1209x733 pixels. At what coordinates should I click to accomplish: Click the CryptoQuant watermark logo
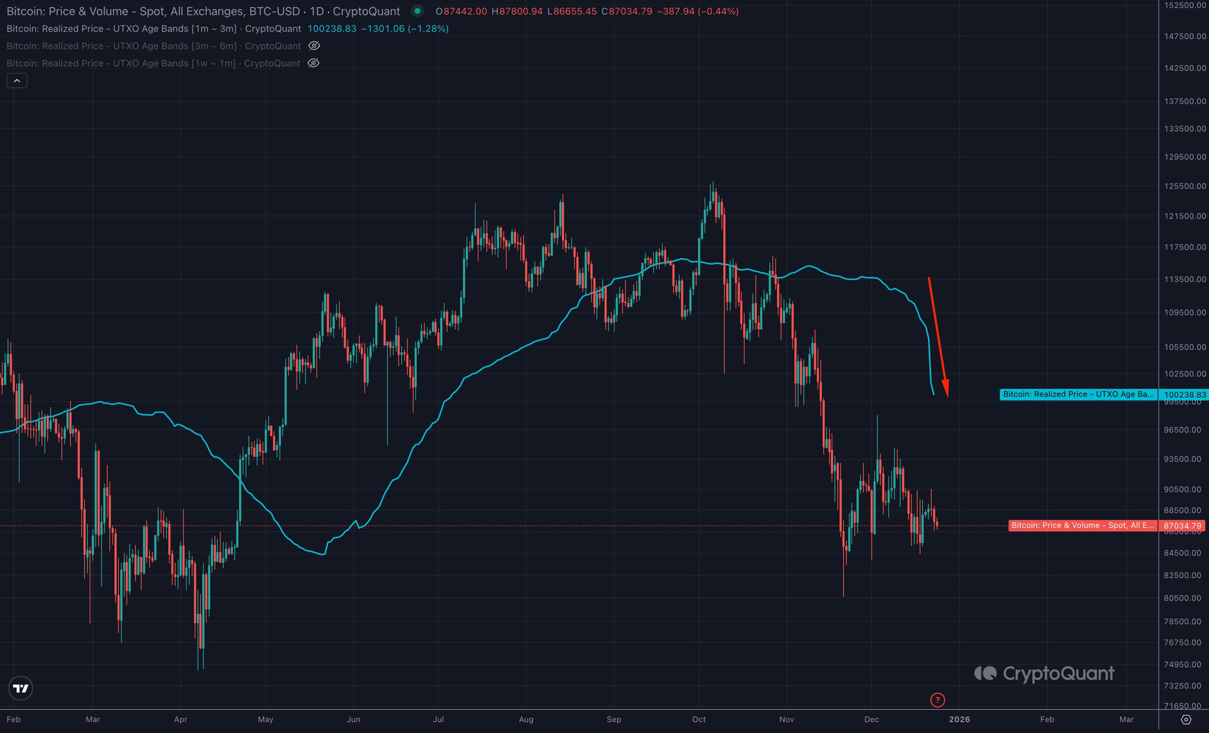coord(1044,673)
